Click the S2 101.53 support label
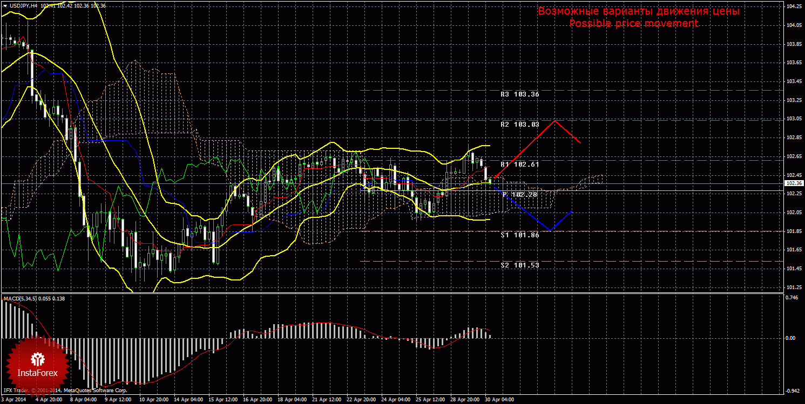Screen dimensions: 805x404 click(519, 265)
